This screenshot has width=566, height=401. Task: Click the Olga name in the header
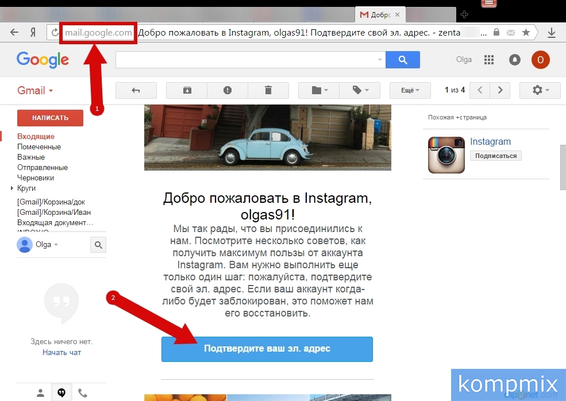(x=464, y=60)
